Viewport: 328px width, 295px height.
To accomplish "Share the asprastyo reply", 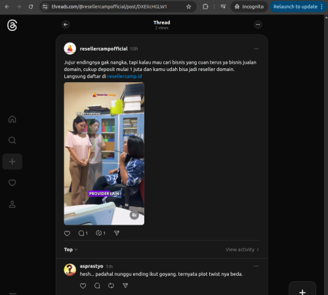I will [125, 286].
